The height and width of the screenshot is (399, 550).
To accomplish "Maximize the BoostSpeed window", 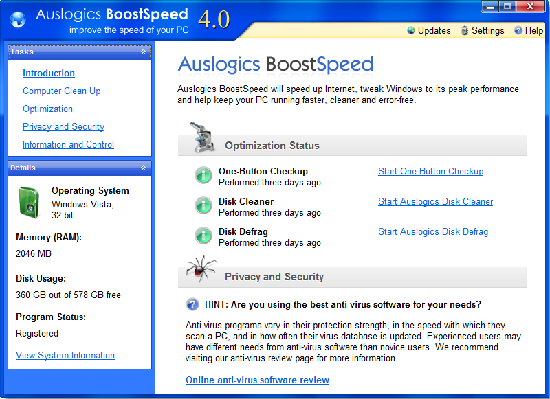I will [x=507, y=6].
